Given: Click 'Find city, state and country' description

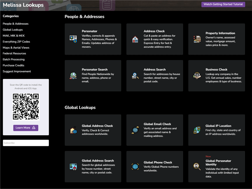Looking at the screenshot, I should pos(223,132).
